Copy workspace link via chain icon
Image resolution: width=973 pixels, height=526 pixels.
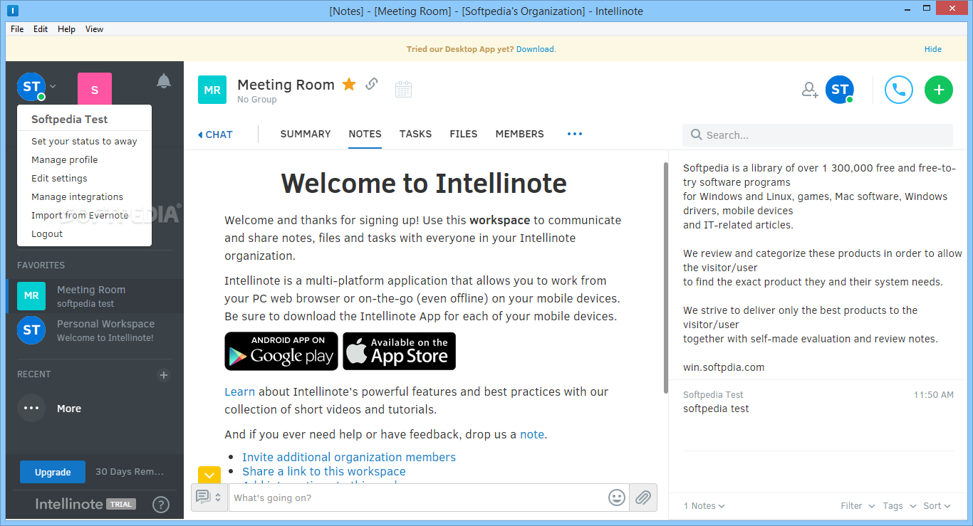372,84
